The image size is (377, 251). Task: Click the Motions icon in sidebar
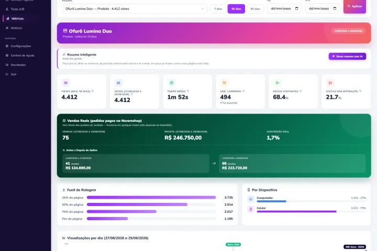[7, 28]
